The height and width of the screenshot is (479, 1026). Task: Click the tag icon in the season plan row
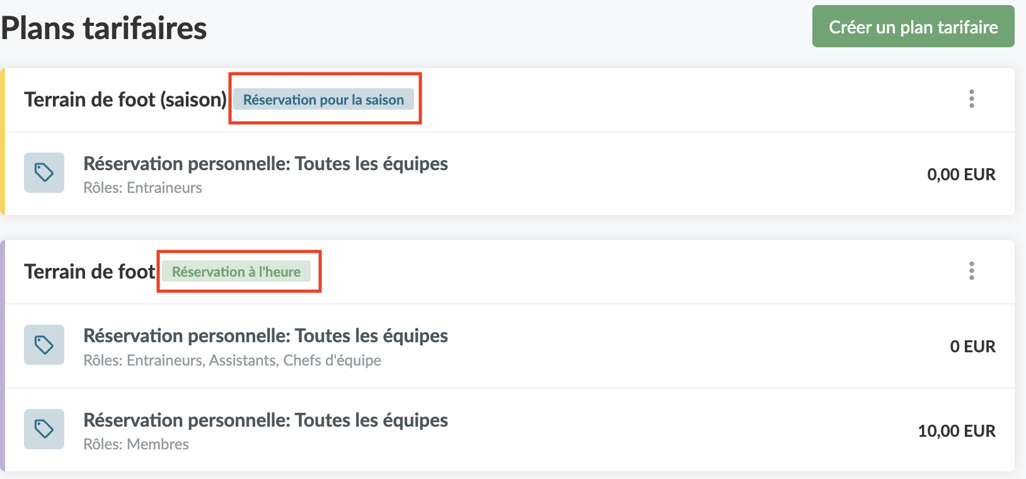click(44, 173)
